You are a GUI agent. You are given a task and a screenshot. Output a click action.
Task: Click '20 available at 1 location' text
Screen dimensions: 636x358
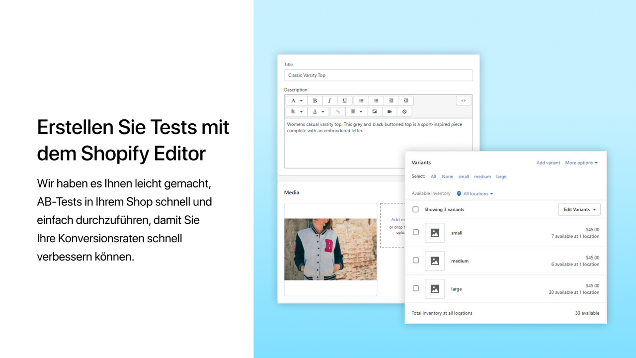point(574,292)
